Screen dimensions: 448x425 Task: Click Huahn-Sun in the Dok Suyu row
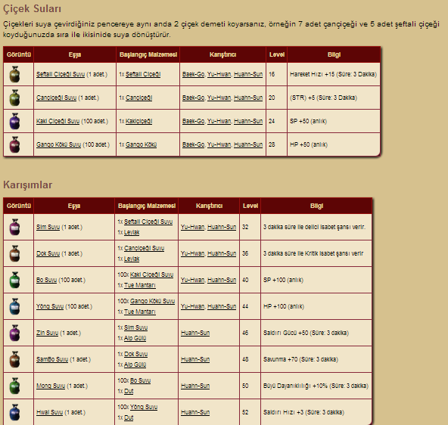tap(222, 253)
